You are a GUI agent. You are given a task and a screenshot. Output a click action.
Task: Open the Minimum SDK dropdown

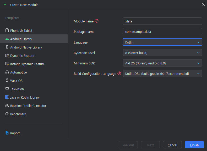(x=162, y=63)
